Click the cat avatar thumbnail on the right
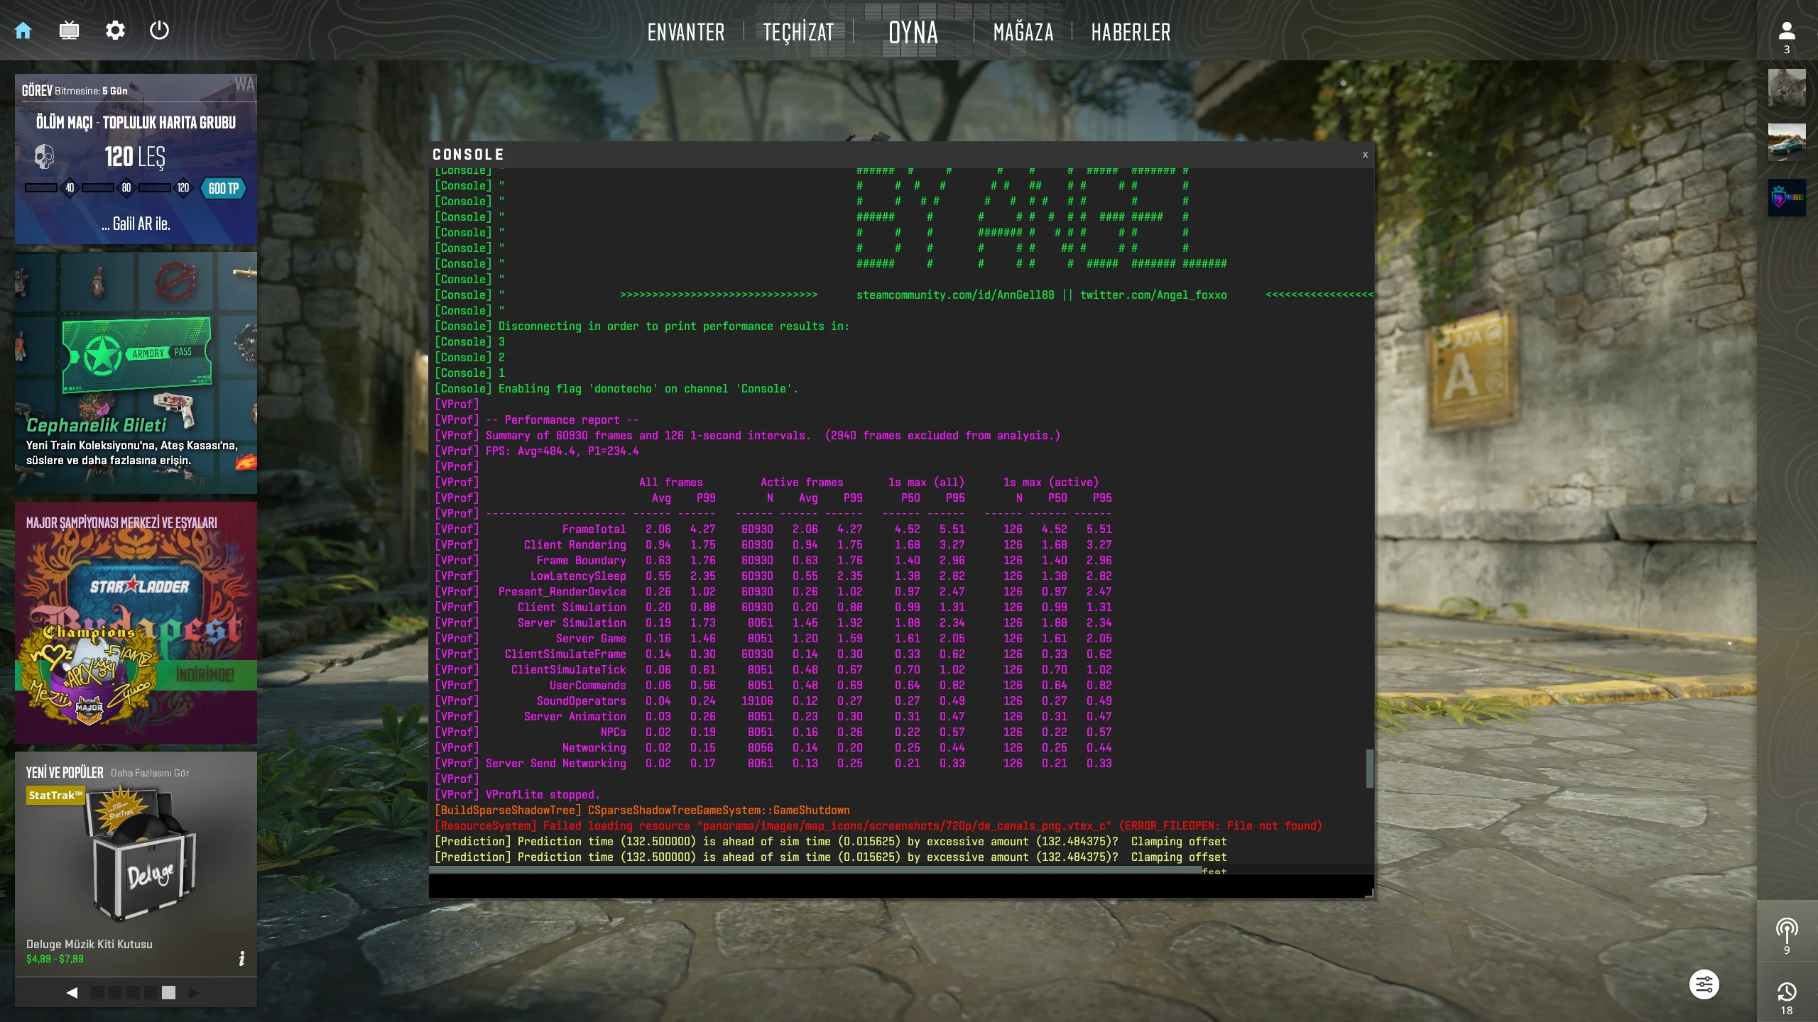This screenshot has height=1022, width=1818. click(1787, 87)
